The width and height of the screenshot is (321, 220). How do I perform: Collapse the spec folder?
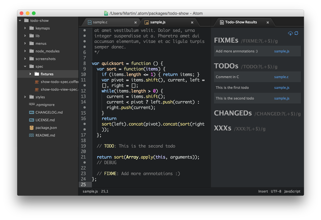[x=25, y=66]
